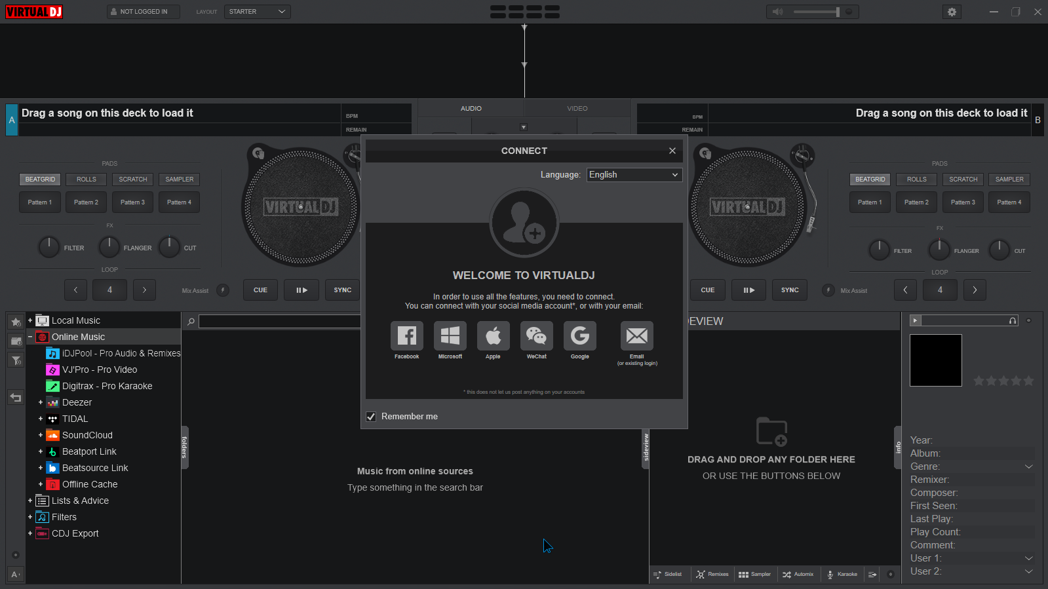The height and width of the screenshot is (589, 1048).
Task: Expand the TIDAL tree node
Action: [41, 419]
